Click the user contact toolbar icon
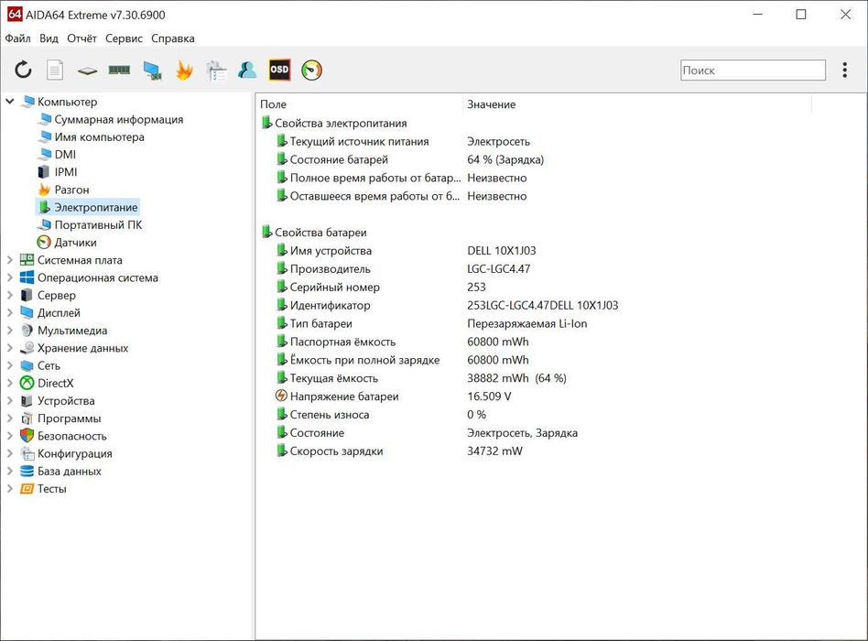This screenshot has height=641, width=868. tap(247, 70)
